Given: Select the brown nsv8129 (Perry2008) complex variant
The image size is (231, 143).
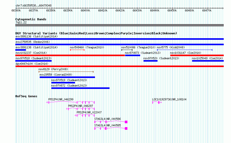Looking at the screenshot, I should pyautogui.click(x=66, y=72).
